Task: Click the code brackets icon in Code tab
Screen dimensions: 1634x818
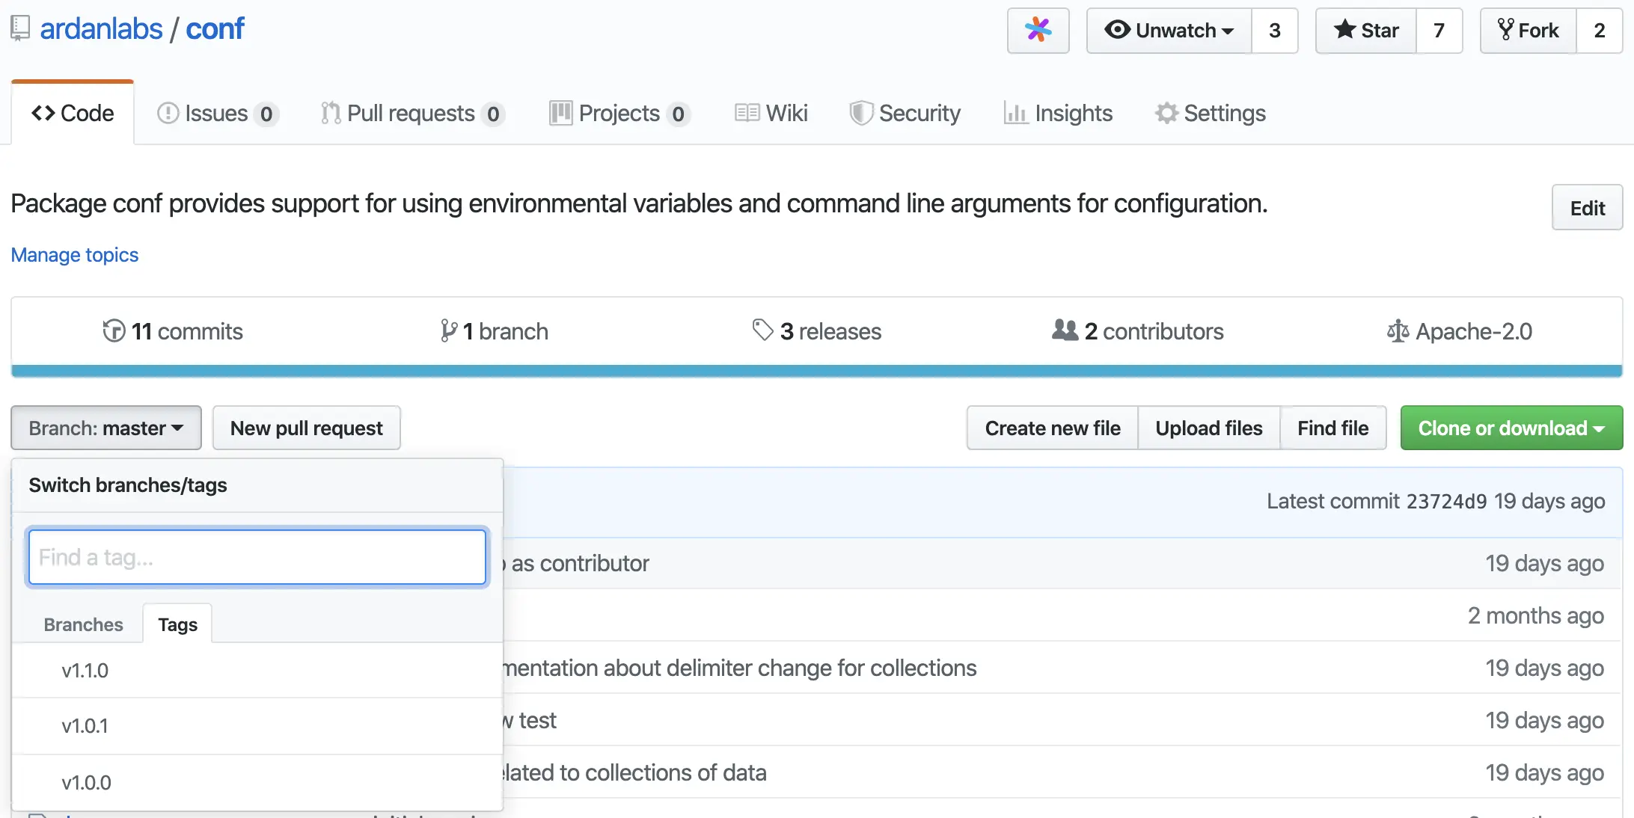Action: pos(43,113)
